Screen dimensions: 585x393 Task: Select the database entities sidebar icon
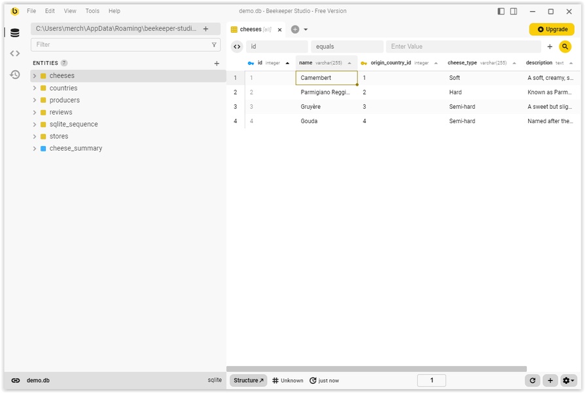[x=14, y=33]
